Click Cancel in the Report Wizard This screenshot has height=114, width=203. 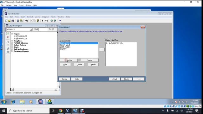coord(65,79)
